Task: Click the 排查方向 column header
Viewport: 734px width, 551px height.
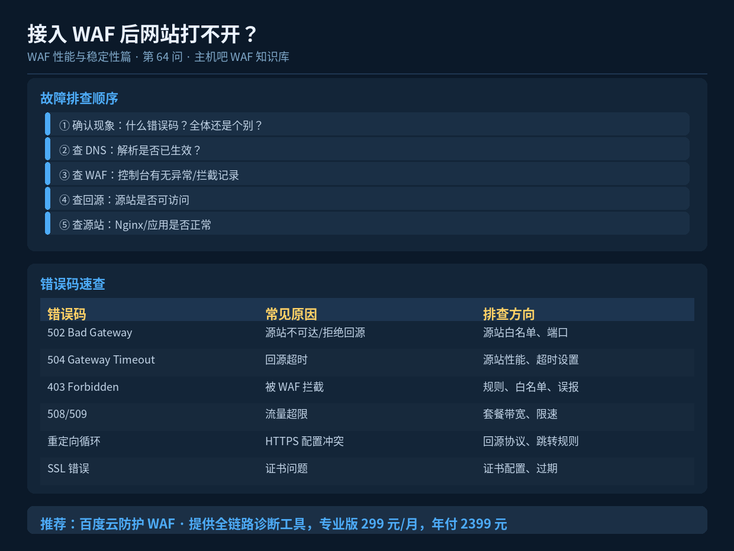Action: [509, 314]
